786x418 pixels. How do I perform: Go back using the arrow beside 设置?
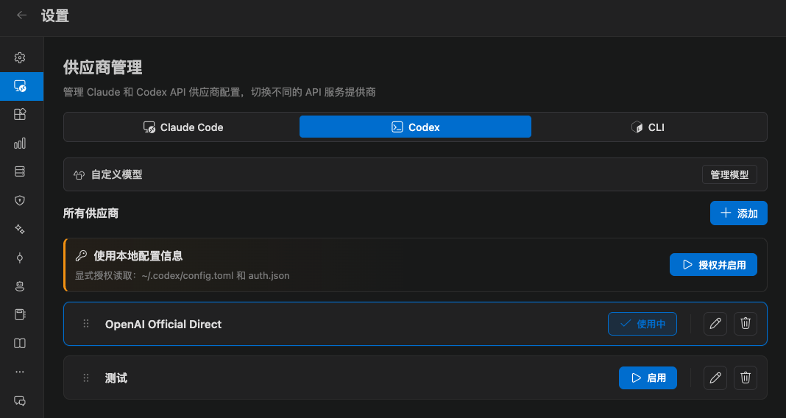[x=21, y=15]
